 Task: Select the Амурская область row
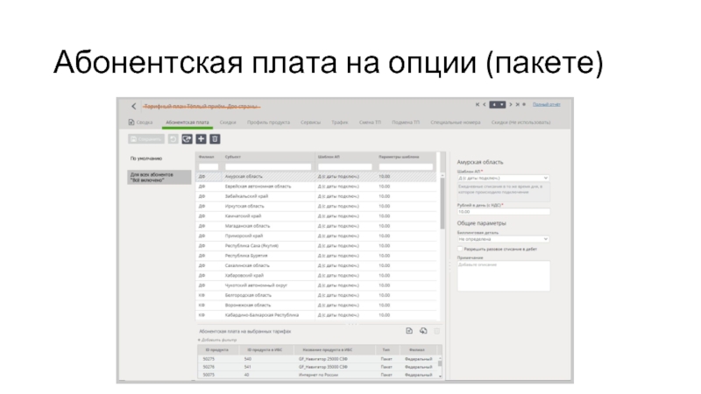pyautogui.click(x=316, y=177)
